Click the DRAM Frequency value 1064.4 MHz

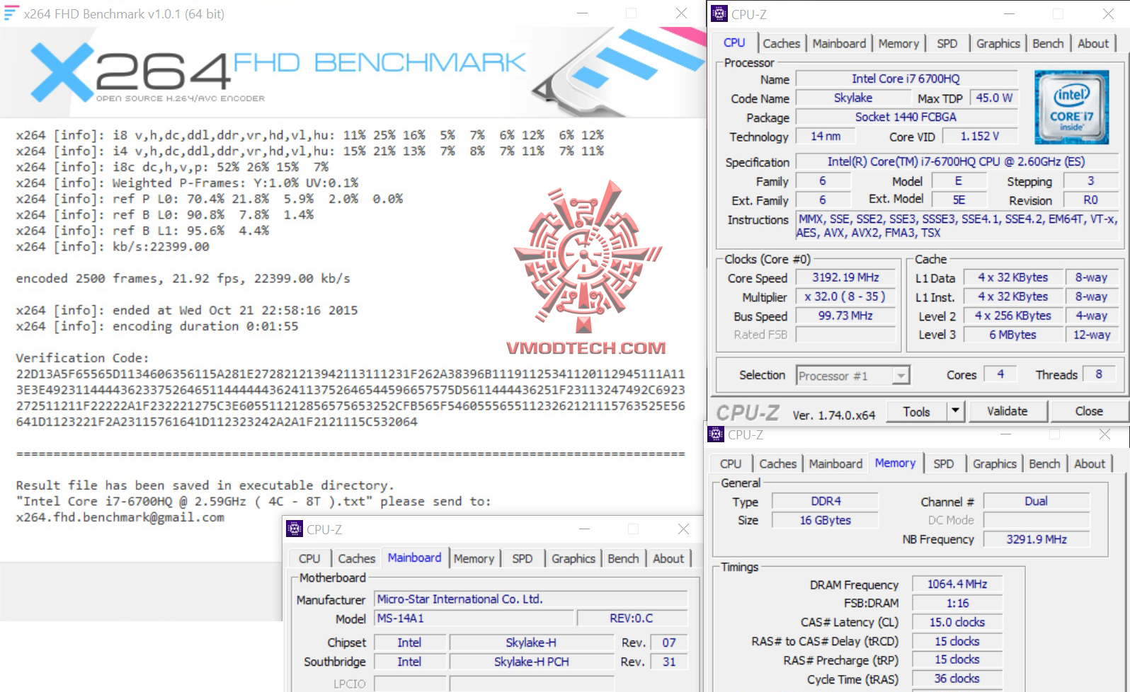957,584
